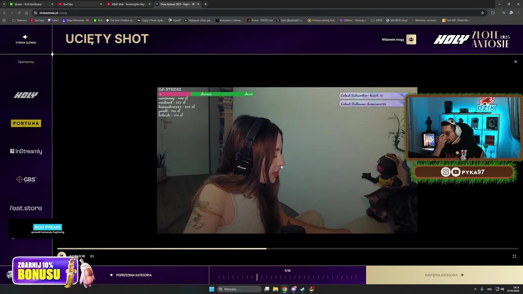Screen dimensions: 523x294
Task: Open Google Chrome from the taskbar
Action: pos(285,289)
